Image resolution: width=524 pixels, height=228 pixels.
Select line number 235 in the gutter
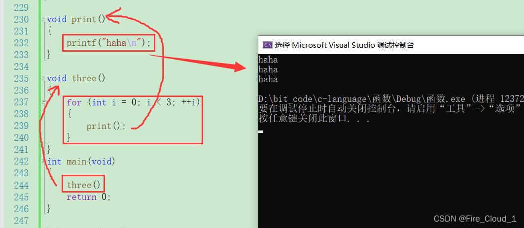21,78
